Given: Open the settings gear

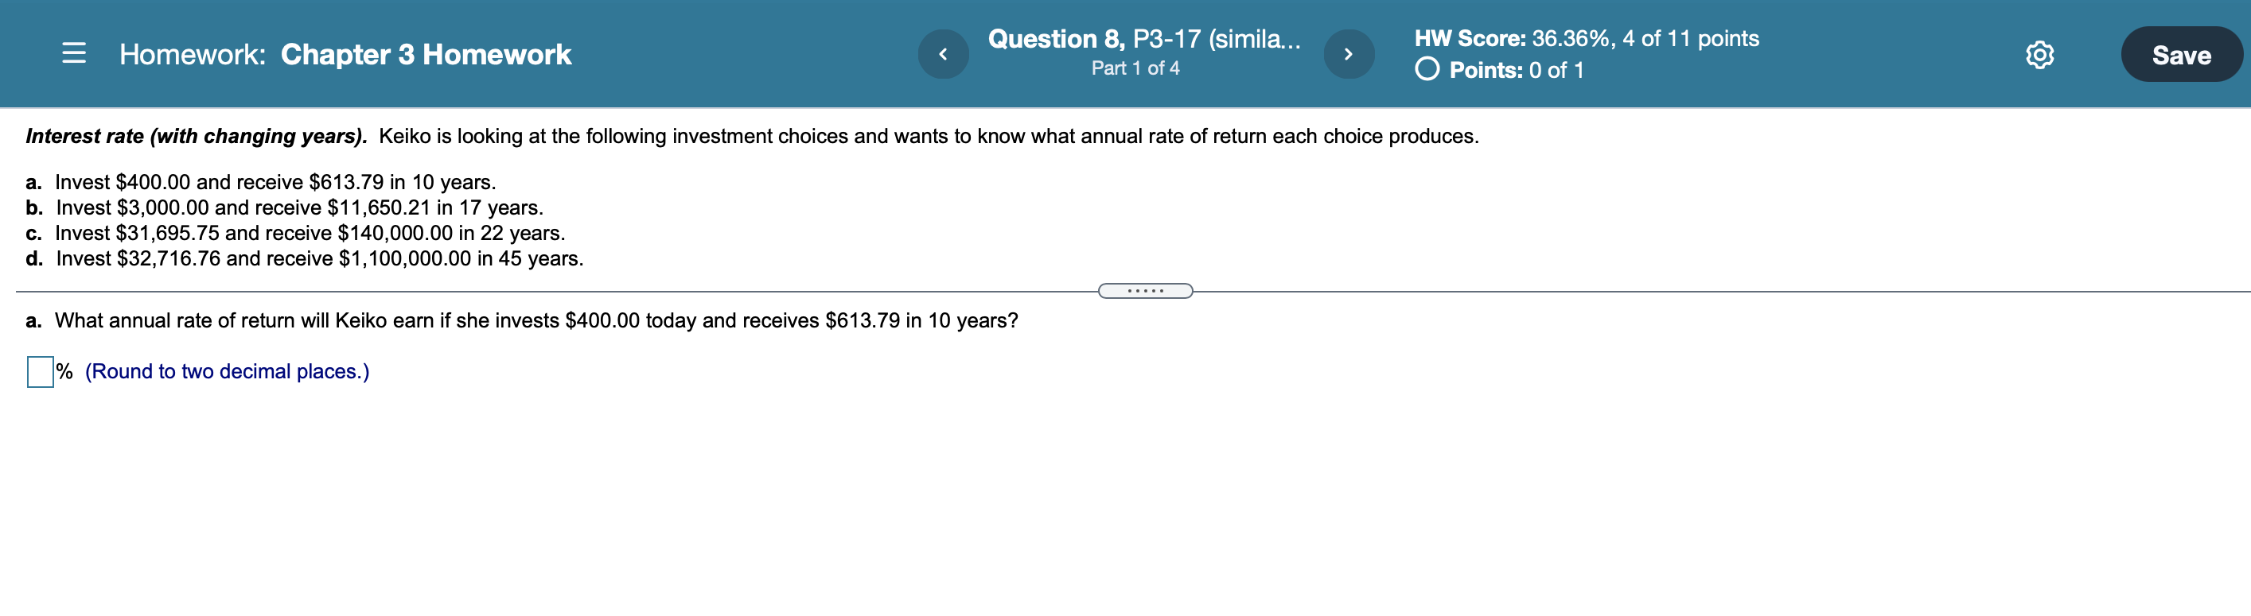Looking at the screenshot, I should pos(2039,54).
